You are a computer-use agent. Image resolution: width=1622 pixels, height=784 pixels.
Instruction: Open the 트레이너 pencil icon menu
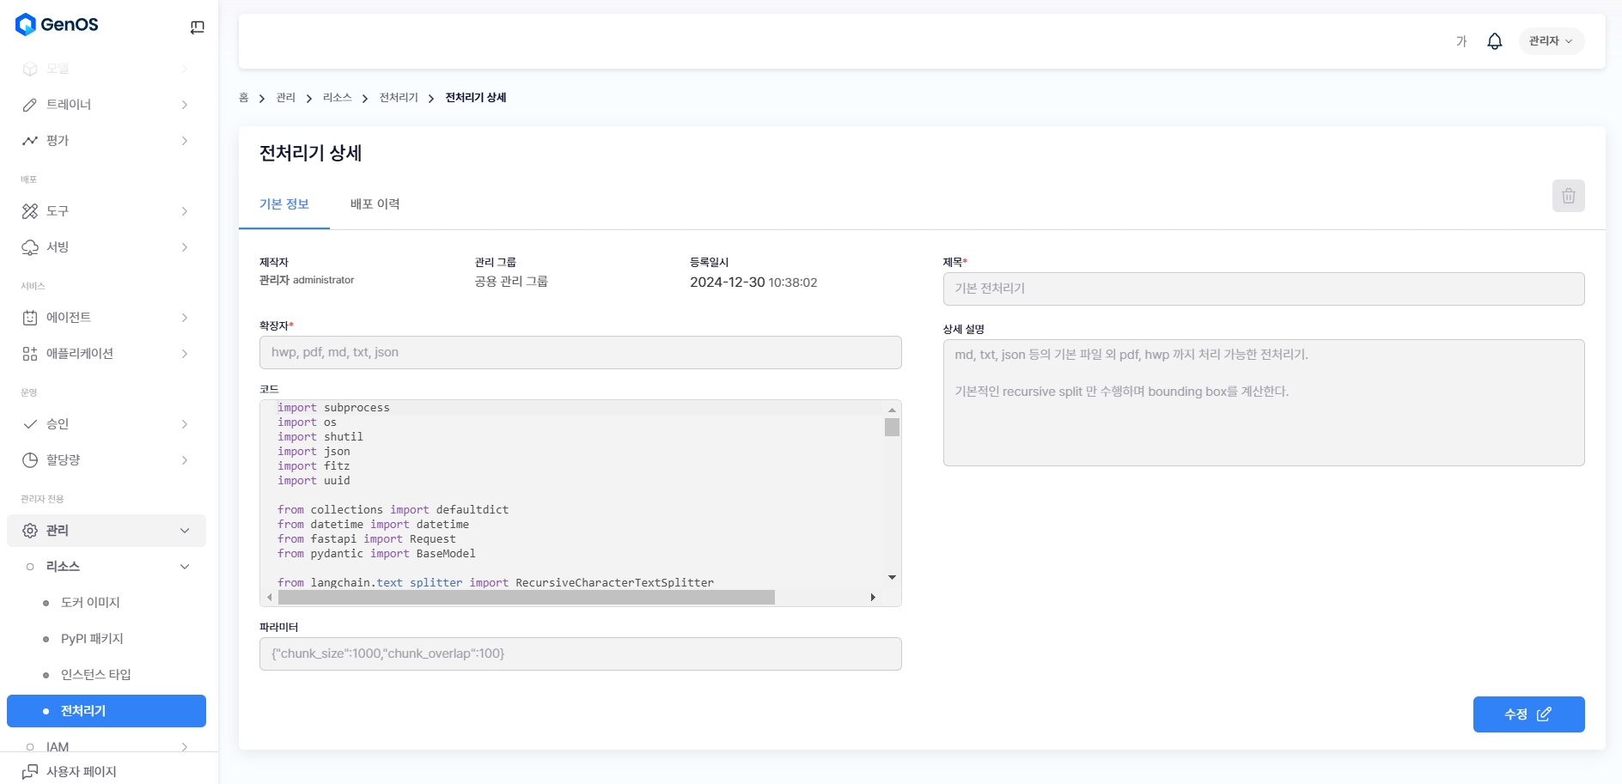[30, 105]
